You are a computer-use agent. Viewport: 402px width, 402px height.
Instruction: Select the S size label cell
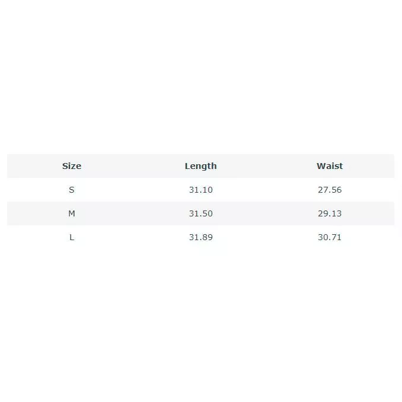72,190
